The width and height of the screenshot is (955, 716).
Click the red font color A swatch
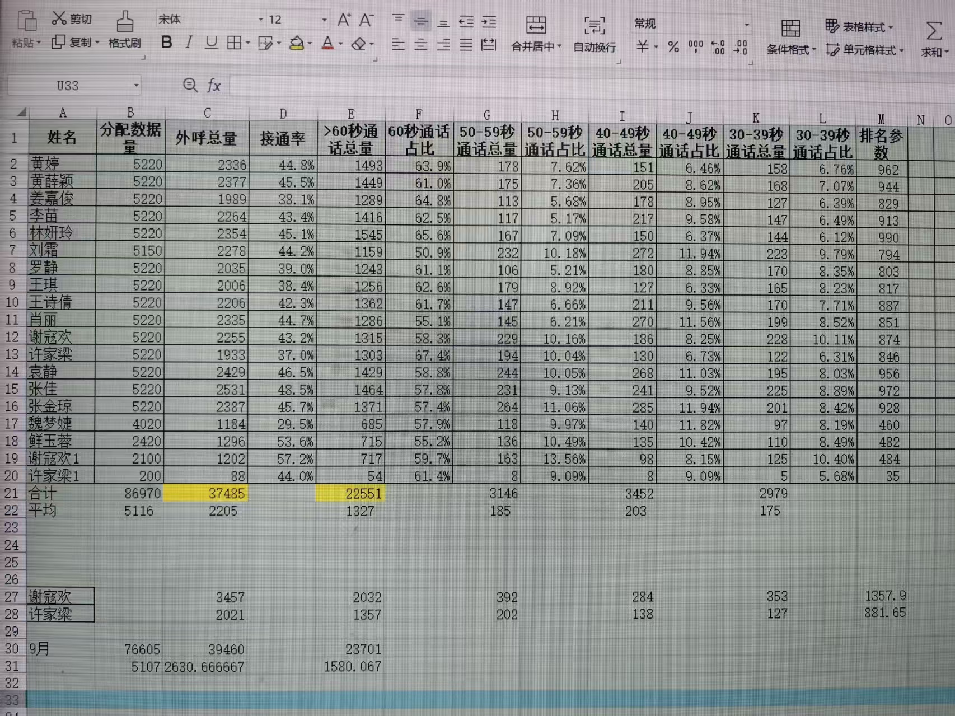pyautogui.click(x=328, y=43)
